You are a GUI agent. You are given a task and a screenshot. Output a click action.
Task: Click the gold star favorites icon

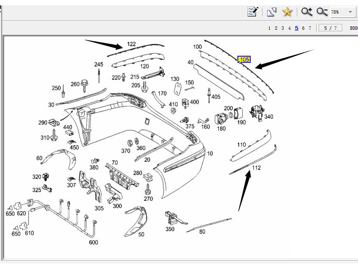pos(287,12)
